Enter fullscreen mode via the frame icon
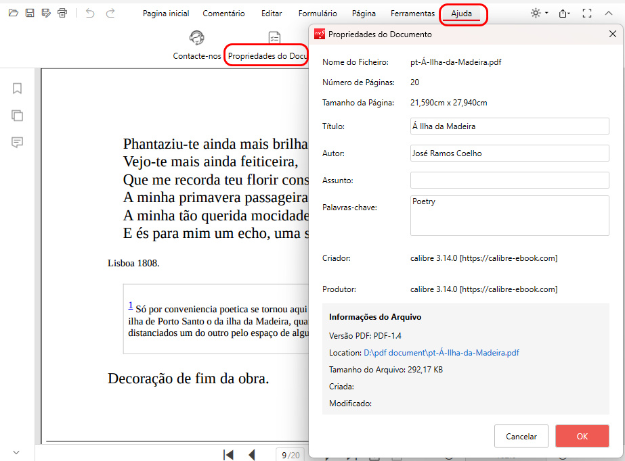The width and height of the screenshot is (625, 461). [x=587, y=14]
